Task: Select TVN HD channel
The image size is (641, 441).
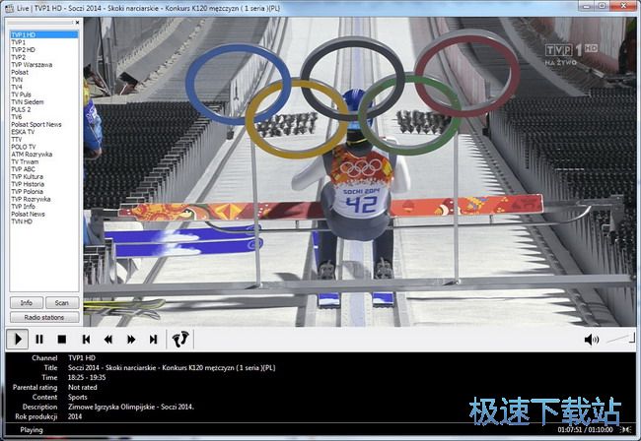Action: click(x=22, y=220)
